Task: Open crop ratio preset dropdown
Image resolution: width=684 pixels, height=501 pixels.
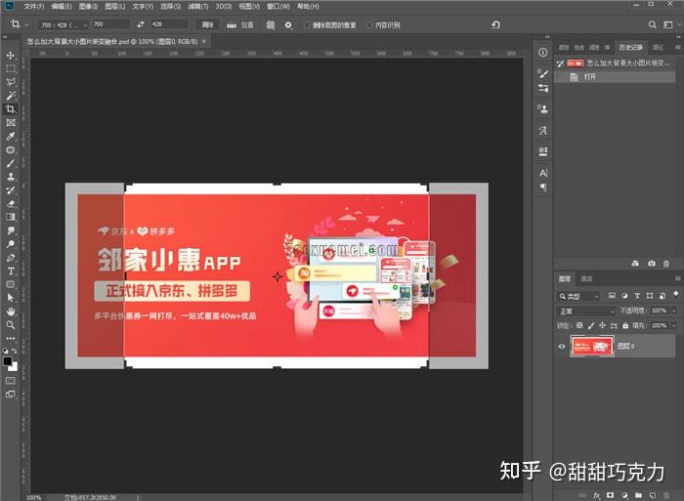Action: (64, 24)
